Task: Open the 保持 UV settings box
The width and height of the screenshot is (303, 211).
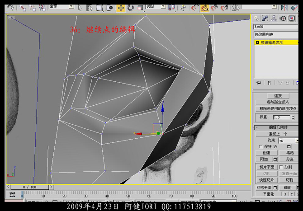Action: (289, 147)
